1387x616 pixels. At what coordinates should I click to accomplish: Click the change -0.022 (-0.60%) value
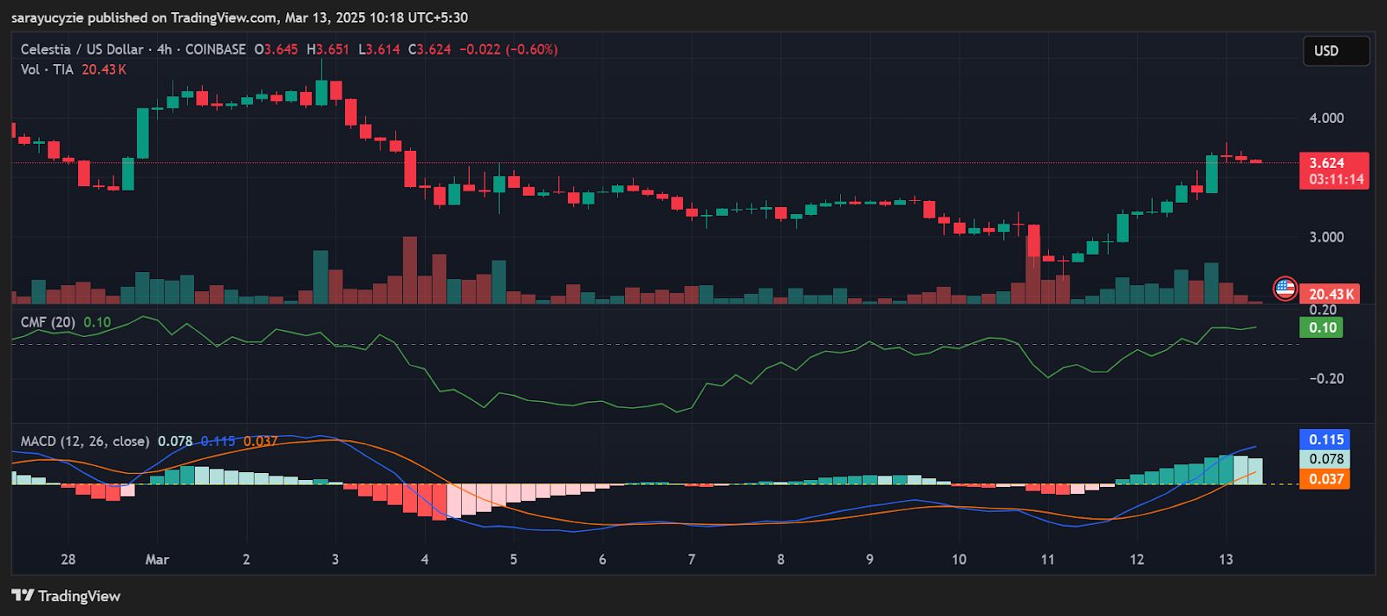coord(508,49)
